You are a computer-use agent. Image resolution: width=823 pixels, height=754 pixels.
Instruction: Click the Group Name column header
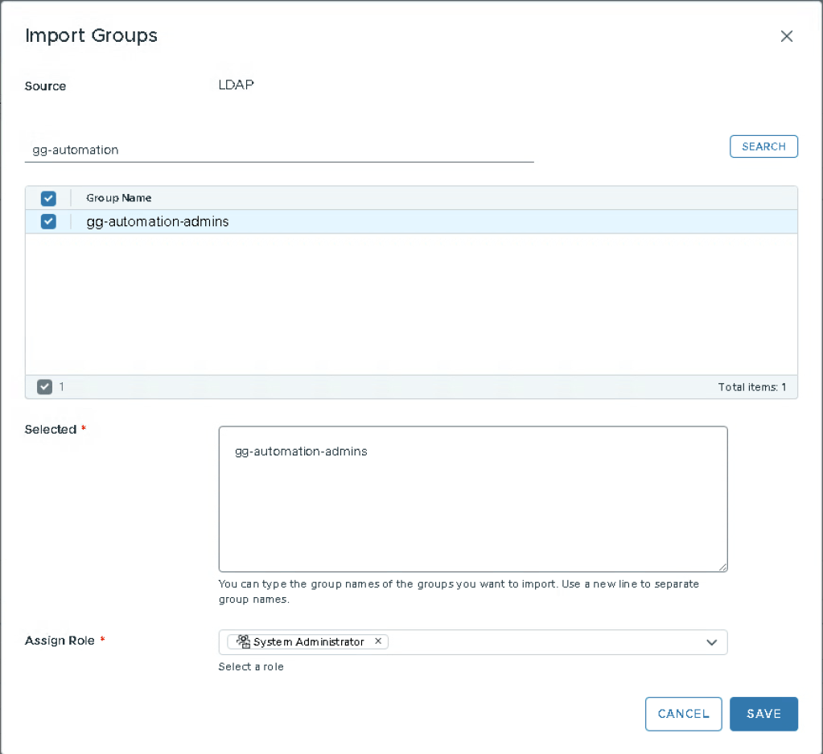pyautogui.click(x=119, y=198)
